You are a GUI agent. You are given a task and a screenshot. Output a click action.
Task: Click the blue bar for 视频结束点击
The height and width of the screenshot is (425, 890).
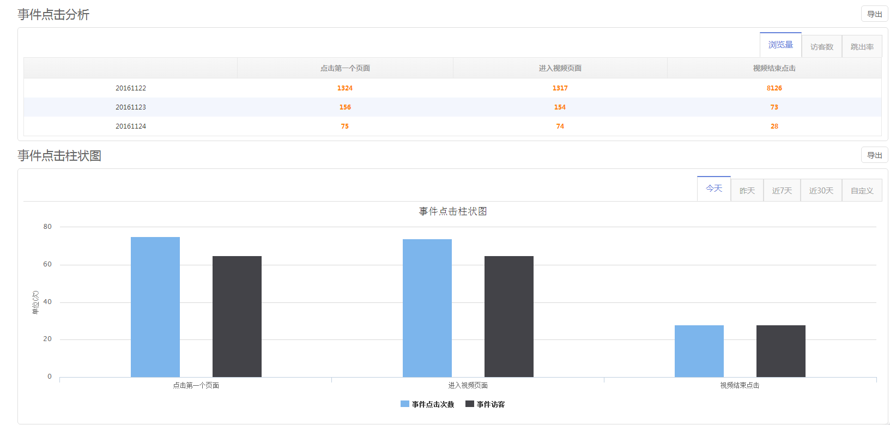pos(699,351)
